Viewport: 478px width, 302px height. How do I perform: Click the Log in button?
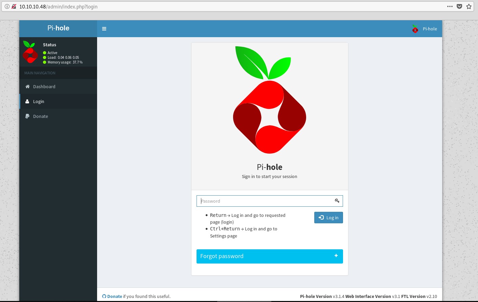(328, 218)
